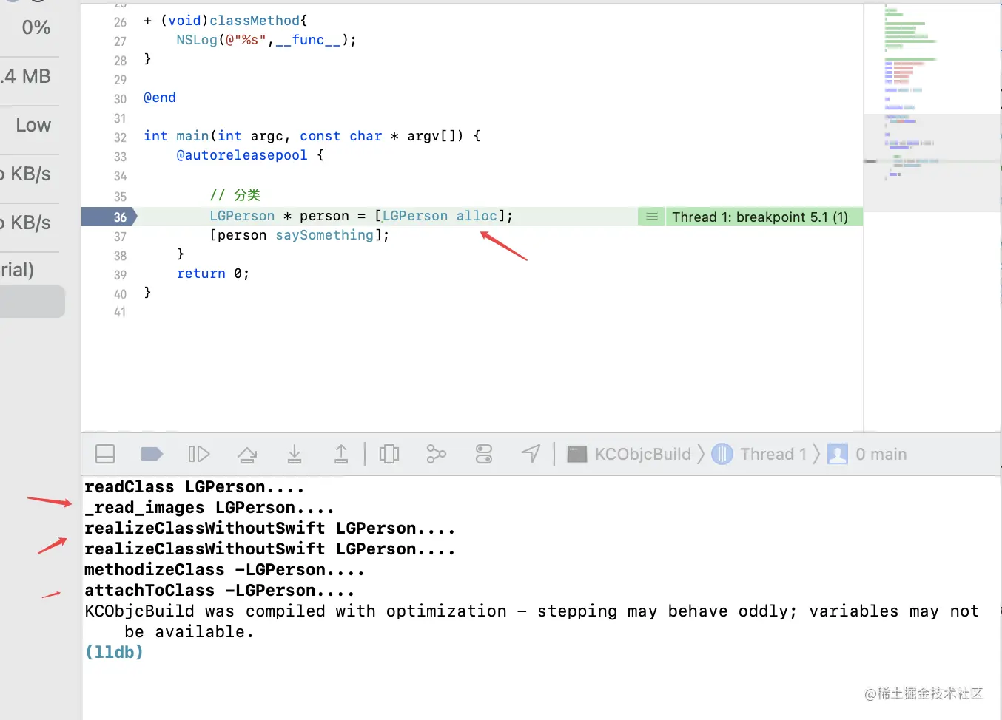Click the 'return 0;' statement

coord(213,274)
